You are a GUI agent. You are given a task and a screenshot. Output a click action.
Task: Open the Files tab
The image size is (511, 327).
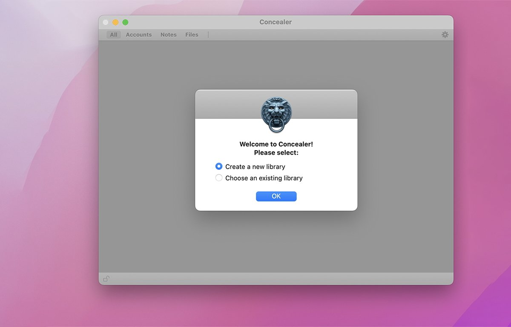192,34
